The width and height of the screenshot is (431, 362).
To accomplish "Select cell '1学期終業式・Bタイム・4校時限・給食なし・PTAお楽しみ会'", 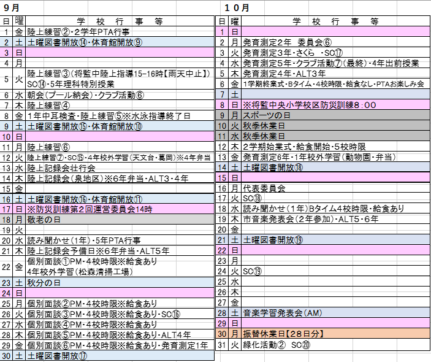I will (335, 84).
